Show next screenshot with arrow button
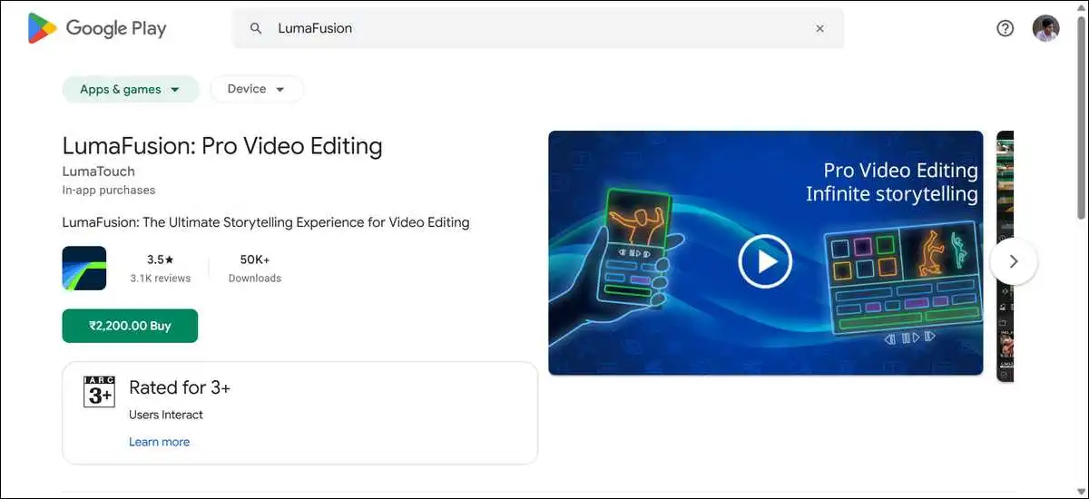Screen dimensions: 1089x499 [x=1014, y=261]
